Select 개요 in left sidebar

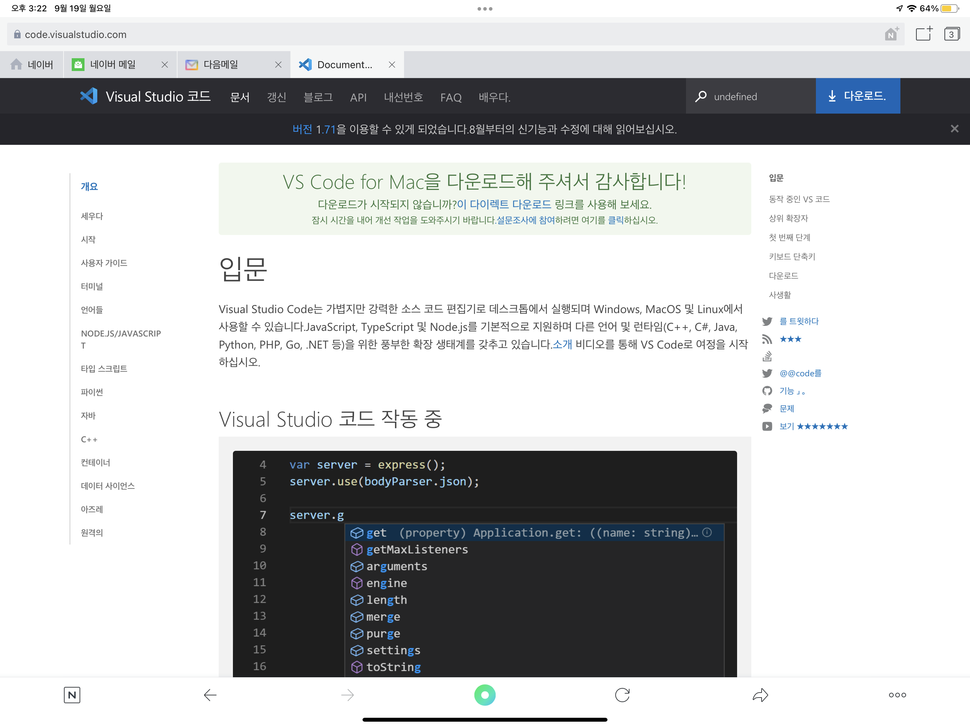[x=89, y=186]
